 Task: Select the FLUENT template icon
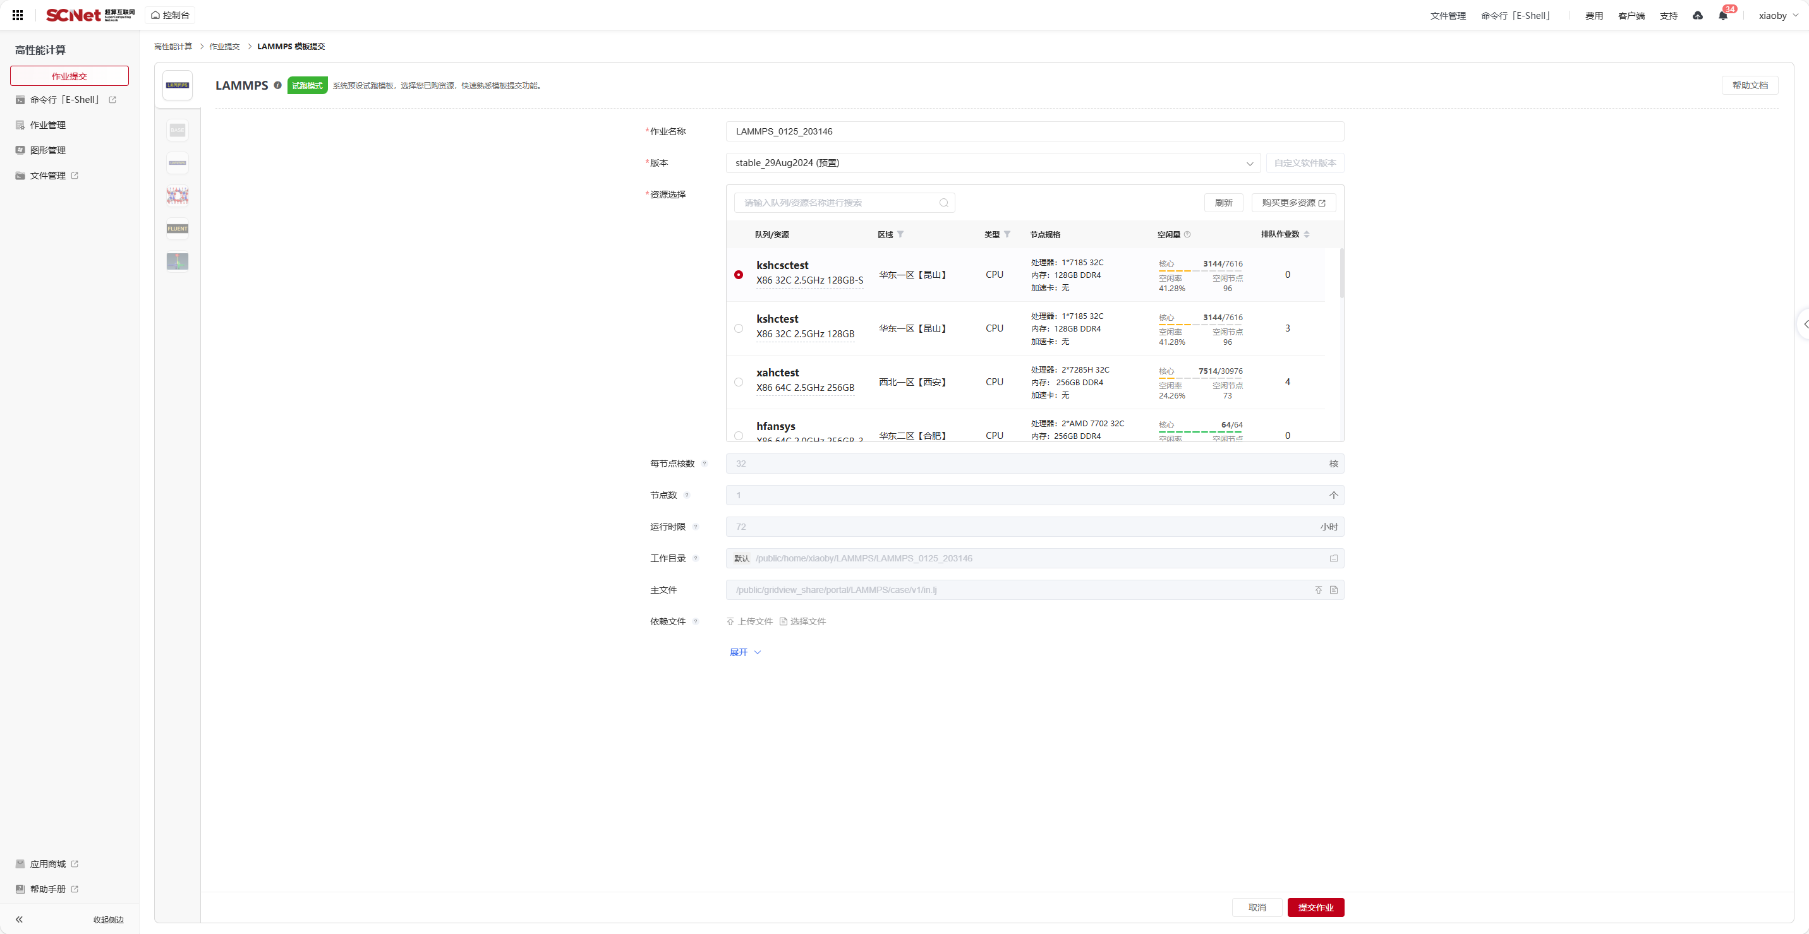[178, 229]
